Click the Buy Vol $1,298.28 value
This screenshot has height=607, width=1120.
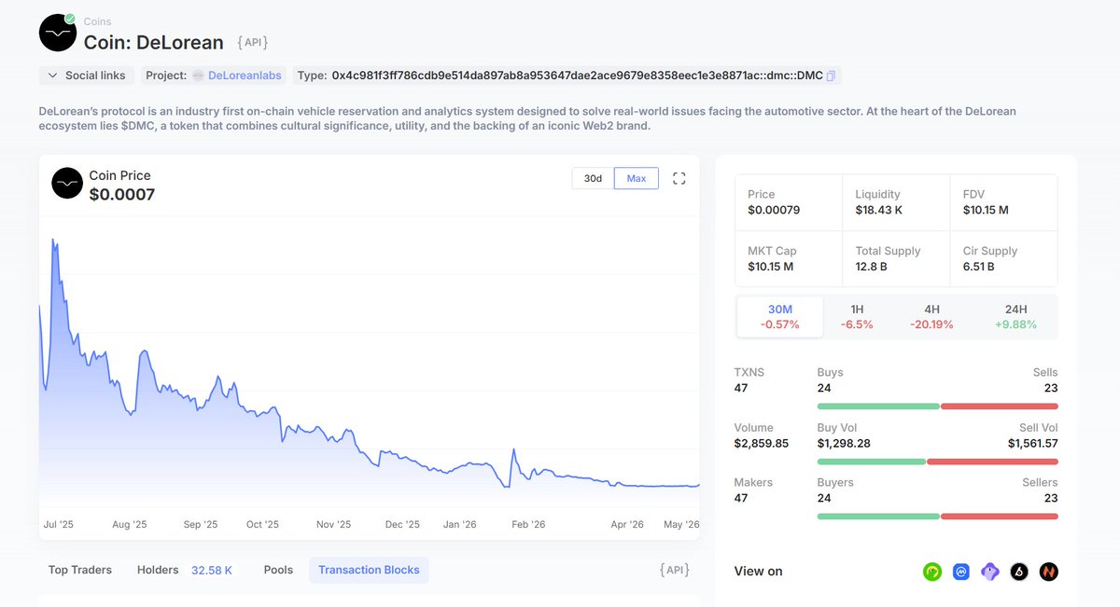844,443
